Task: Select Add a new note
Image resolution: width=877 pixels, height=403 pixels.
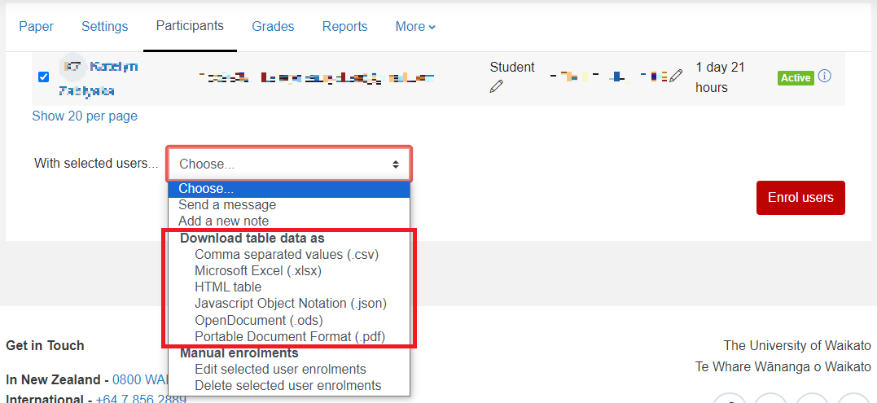Action: 223,221
